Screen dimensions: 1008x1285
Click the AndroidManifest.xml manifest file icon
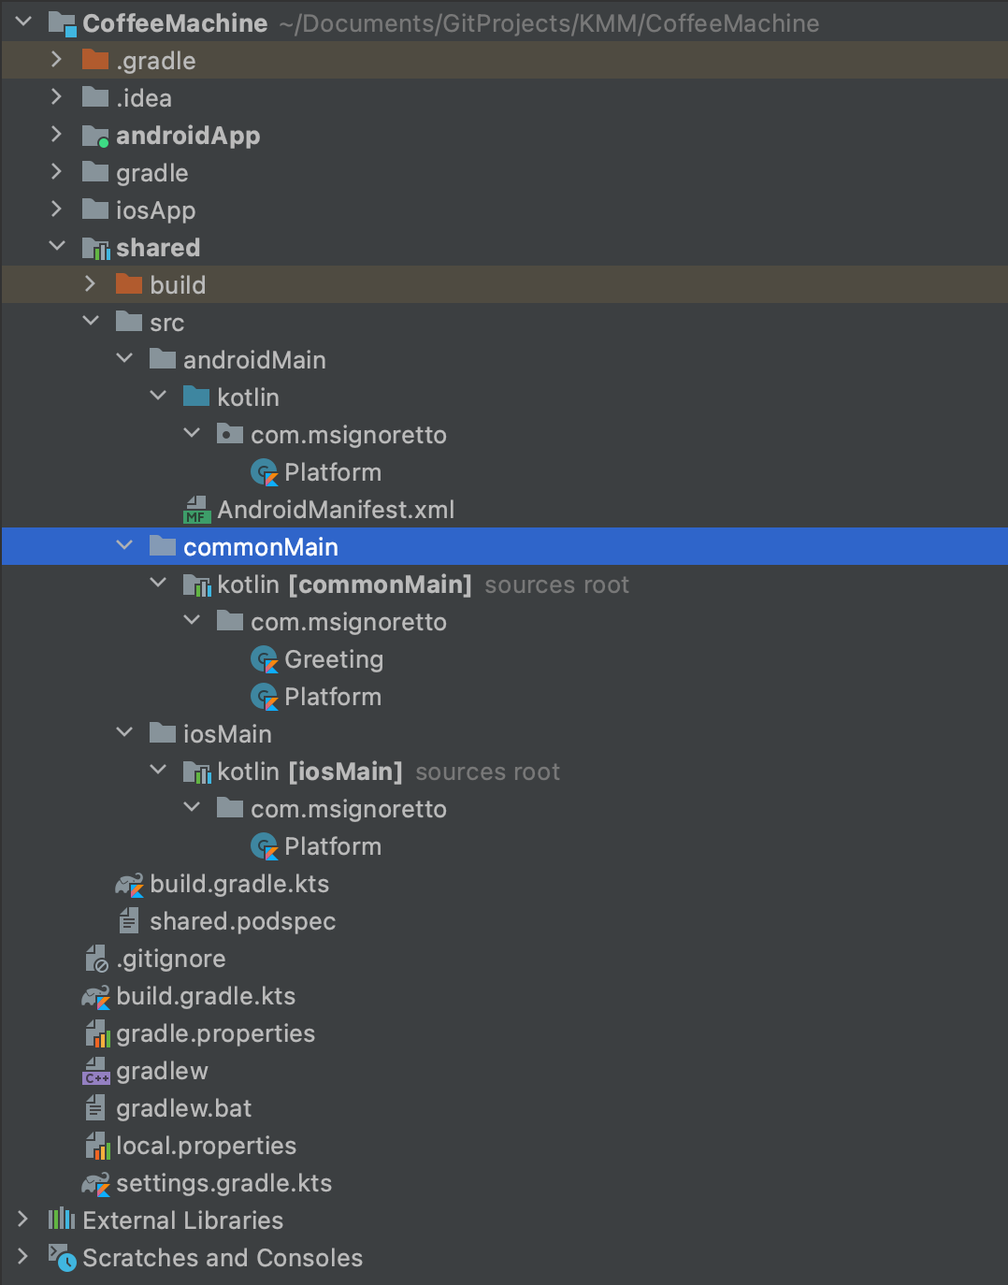tap(196, 511)
